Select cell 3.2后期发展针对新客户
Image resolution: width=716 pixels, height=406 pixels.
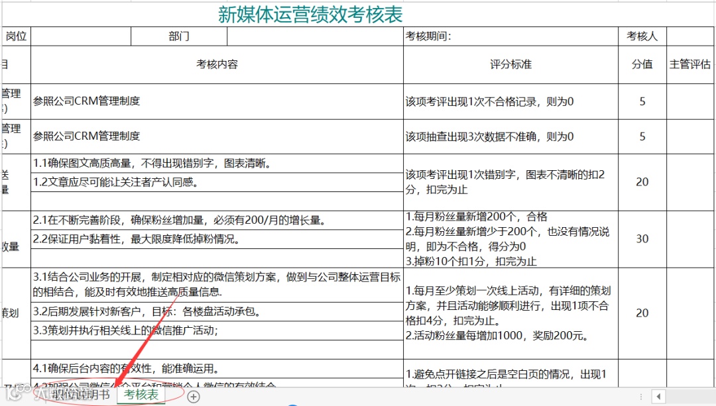[x=217, y=311]
